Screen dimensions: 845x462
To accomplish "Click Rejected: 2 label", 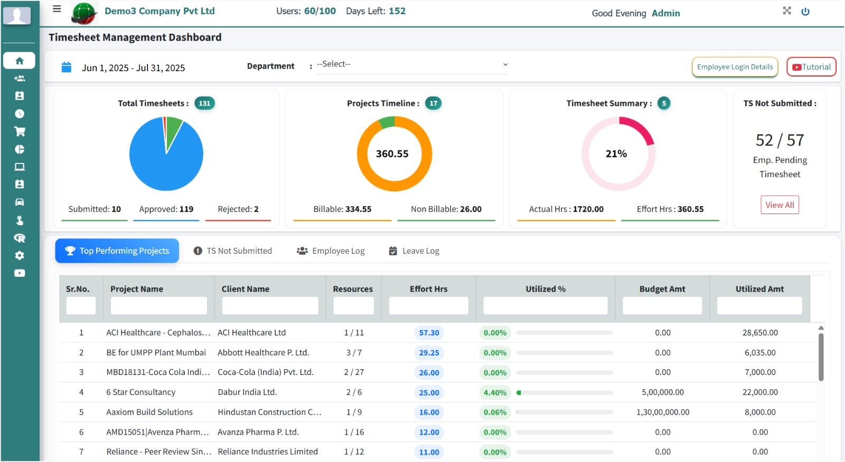I will [238, 209].
